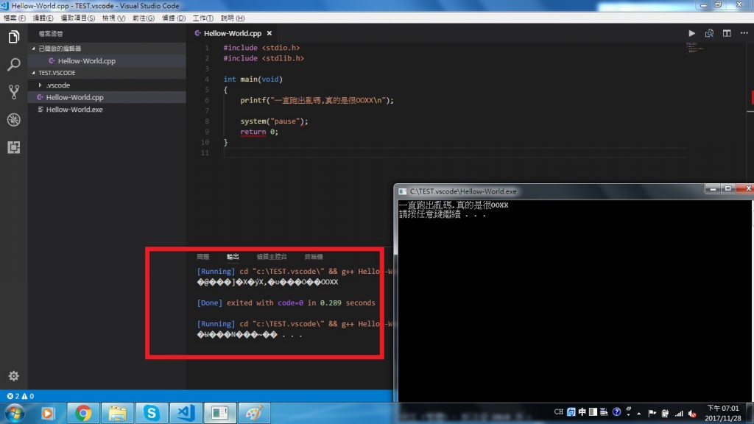Click the Action Center flag tray icon
This screenshot has height=424, width=754.
pos(652,413)
